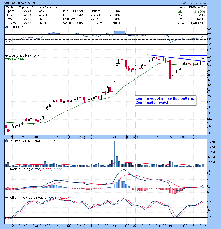Click the tall white gap-up candle at Aug 21
221x229 pixels.
point(115,74)
